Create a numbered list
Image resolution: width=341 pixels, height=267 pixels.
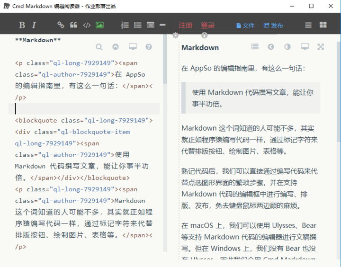(x=125, y=25)
